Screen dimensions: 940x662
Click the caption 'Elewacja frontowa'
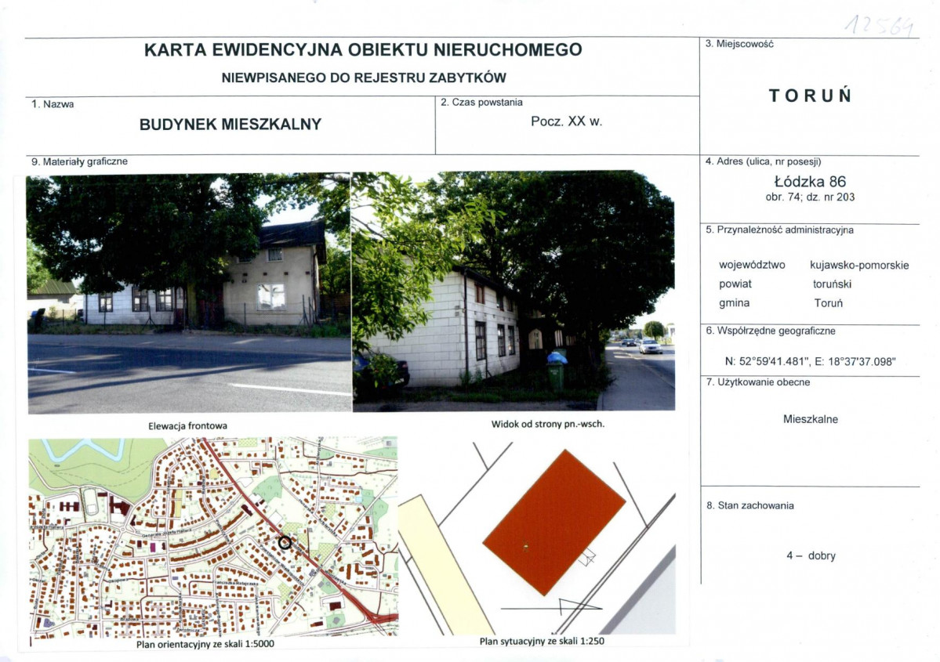pyautogui.click(x=187, y=426)
